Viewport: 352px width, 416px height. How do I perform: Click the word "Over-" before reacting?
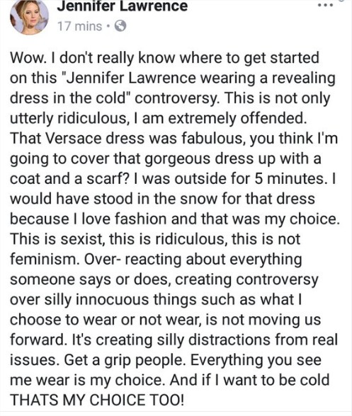click(103, 259)
